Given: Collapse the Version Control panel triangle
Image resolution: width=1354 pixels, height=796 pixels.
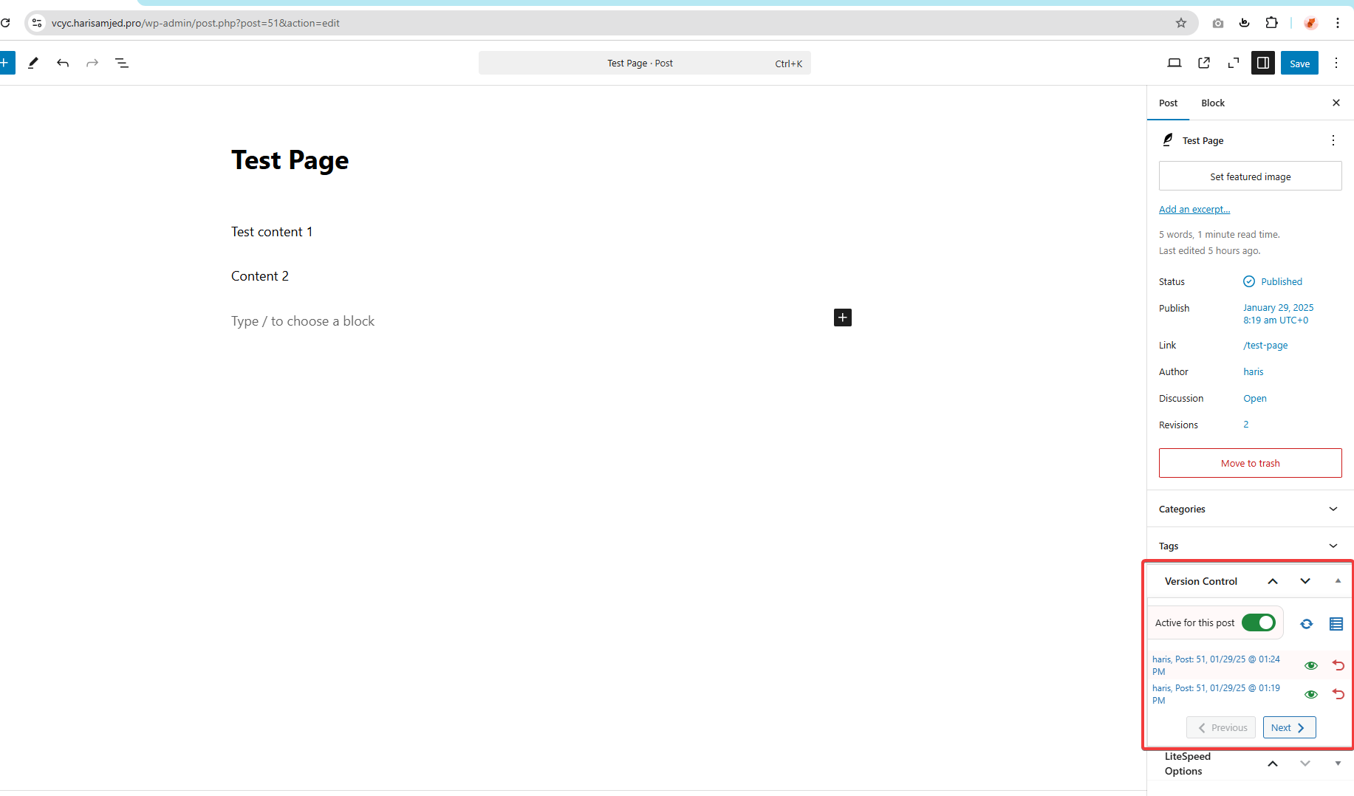Looking at the screenshot, I should 1338,581.
